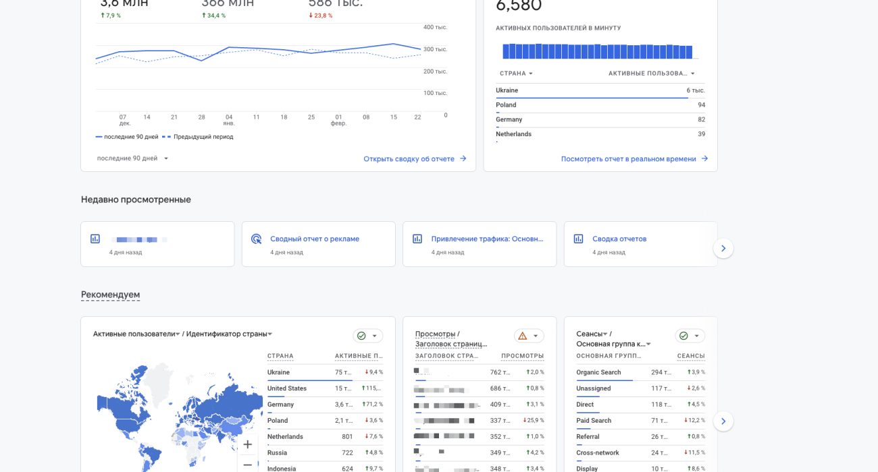Click the Сводка отчетов report card icon
This screenshot has height=472, width=878.
(578, 239)
